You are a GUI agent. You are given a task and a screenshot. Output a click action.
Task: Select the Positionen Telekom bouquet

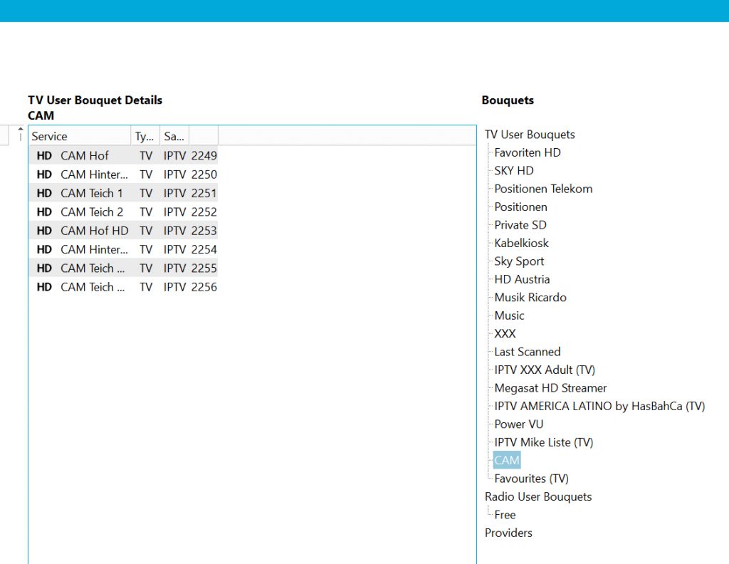[x=543, y=189]
